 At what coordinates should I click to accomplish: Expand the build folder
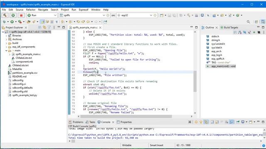[x=7, y=43]
